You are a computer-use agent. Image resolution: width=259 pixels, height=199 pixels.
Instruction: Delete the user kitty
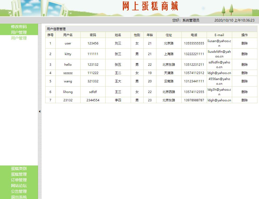244,54
